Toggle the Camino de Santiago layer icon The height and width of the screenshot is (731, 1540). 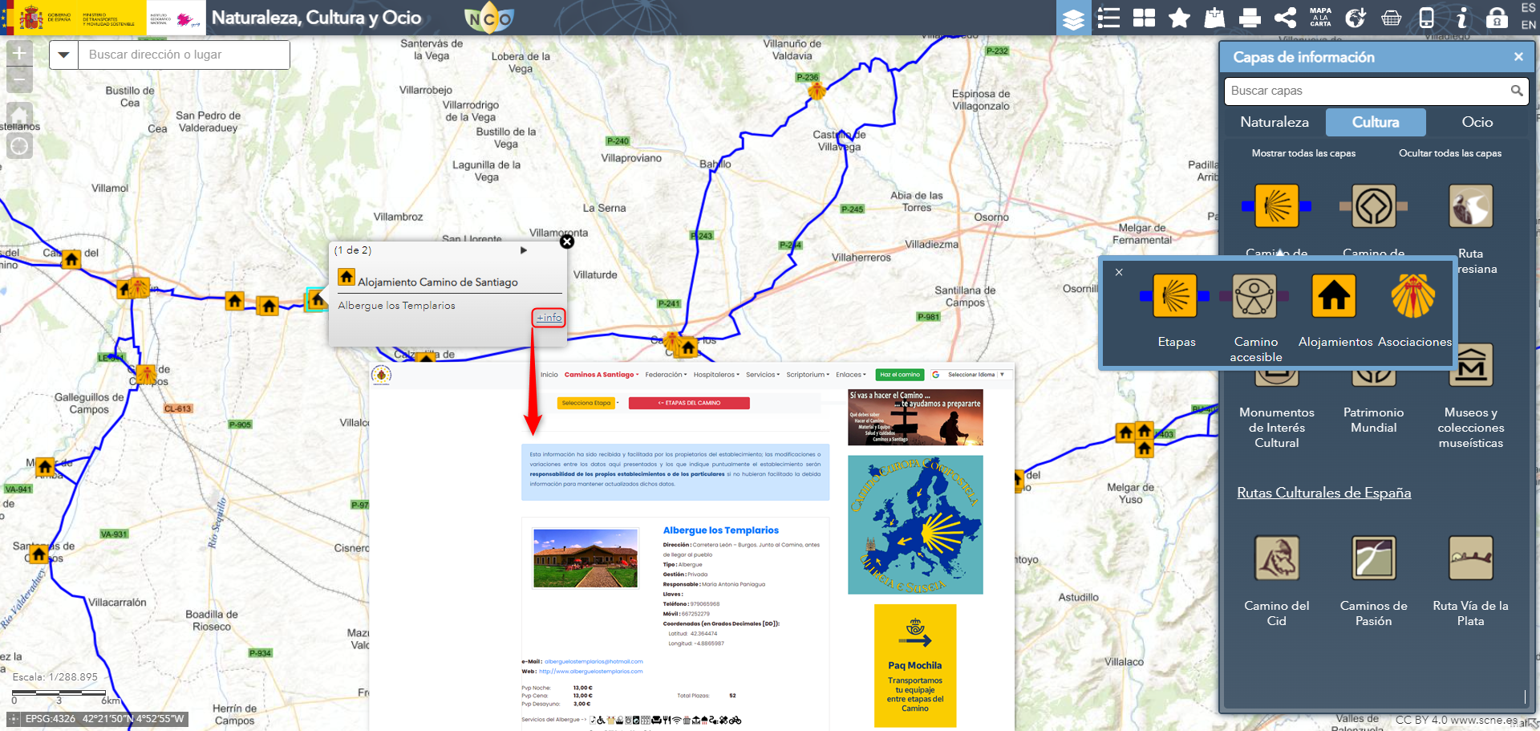coord(1276,206)
